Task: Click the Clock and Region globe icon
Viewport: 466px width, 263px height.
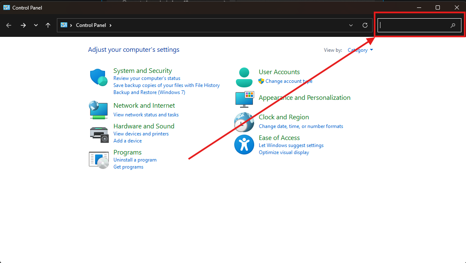Action: tap(244, 122)
